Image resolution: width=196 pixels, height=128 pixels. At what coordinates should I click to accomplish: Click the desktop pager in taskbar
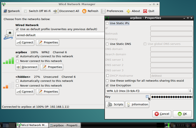(x=9, y=125)
